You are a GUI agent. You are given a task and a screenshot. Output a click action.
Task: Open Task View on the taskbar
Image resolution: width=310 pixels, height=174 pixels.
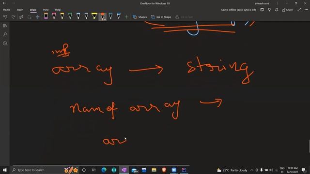(x=93, y=170)
